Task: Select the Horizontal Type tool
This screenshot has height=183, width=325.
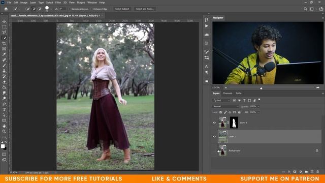Action: tap(4, 109)
